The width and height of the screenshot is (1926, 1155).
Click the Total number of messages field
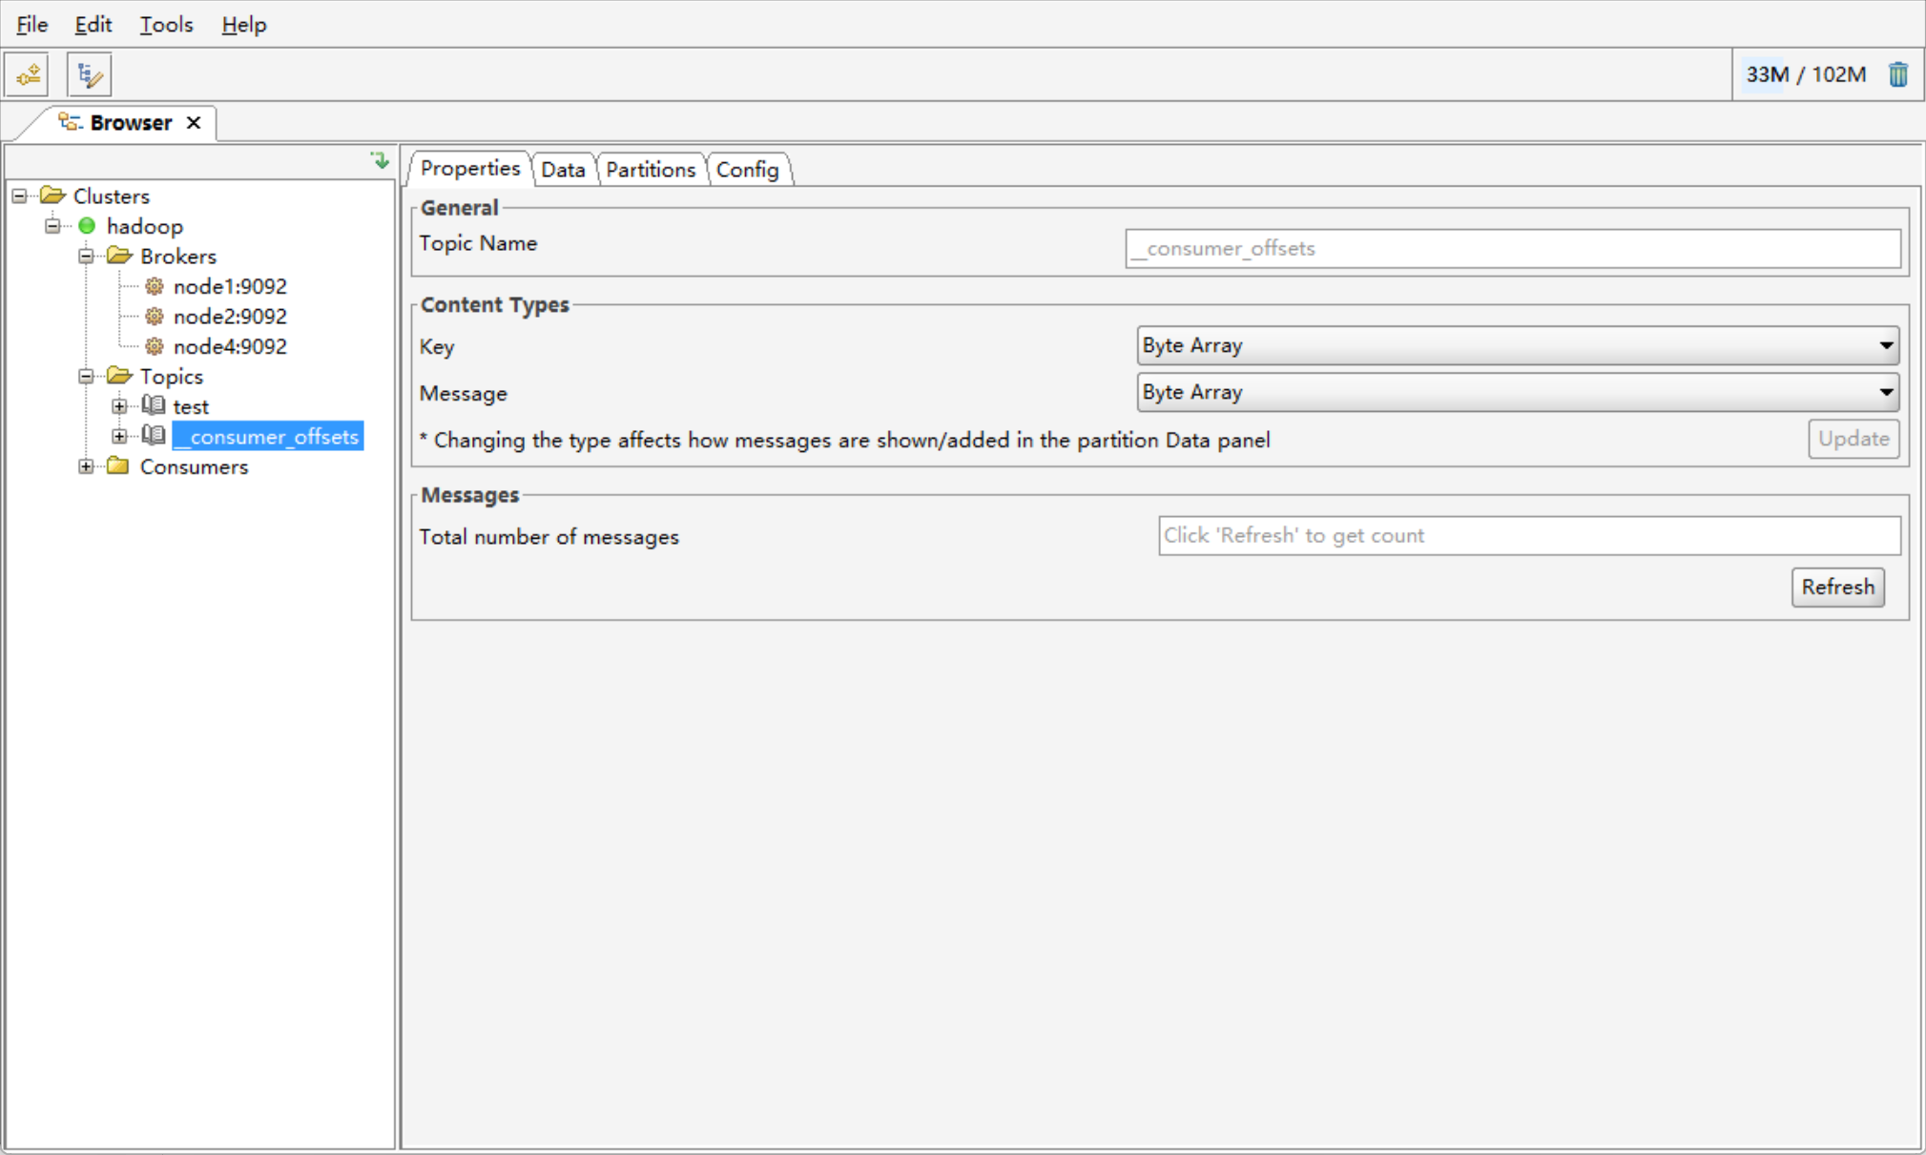point(1528,535)
